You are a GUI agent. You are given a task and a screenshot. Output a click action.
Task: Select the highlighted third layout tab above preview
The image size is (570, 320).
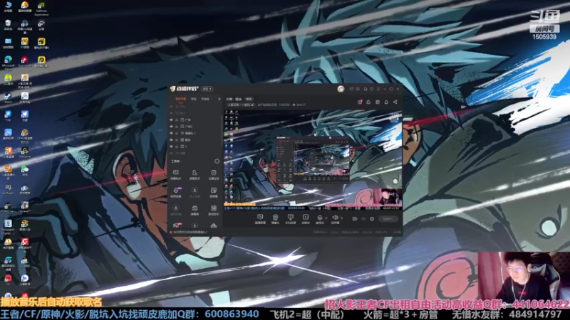249,99
